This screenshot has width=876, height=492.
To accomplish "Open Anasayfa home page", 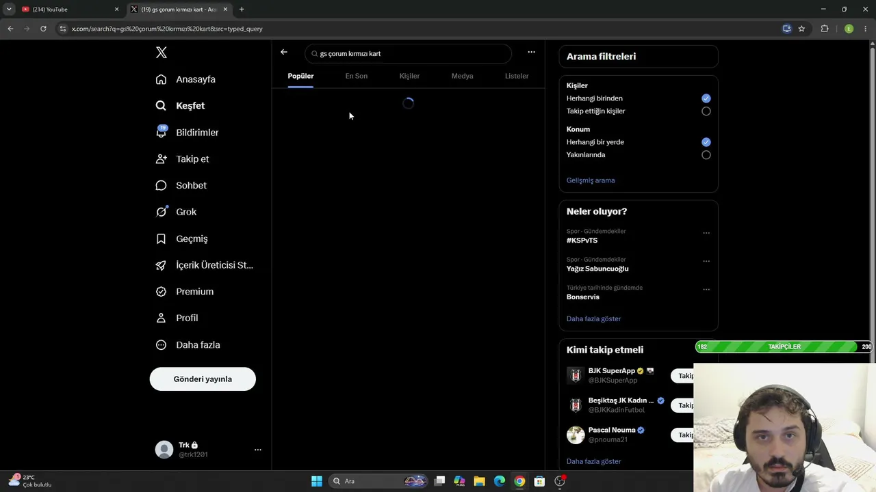I will click(185, 79).
